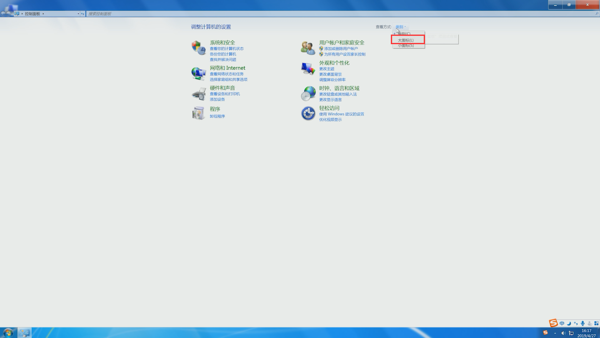This screenshot has height=338, width=600.
Task: Choose 大图标(L) in view menu
Action: pos(408,40)
